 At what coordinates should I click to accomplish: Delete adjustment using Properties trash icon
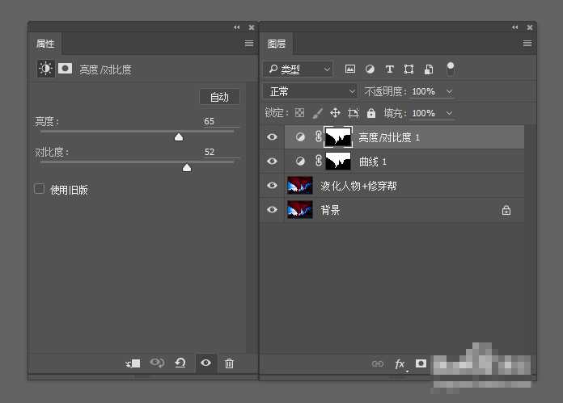[229, 363]
